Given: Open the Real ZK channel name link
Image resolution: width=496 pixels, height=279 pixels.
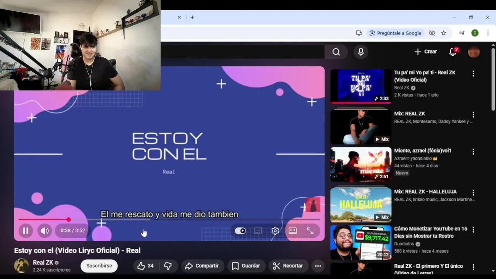Looking at the screenshot, I should pos(43,262).
